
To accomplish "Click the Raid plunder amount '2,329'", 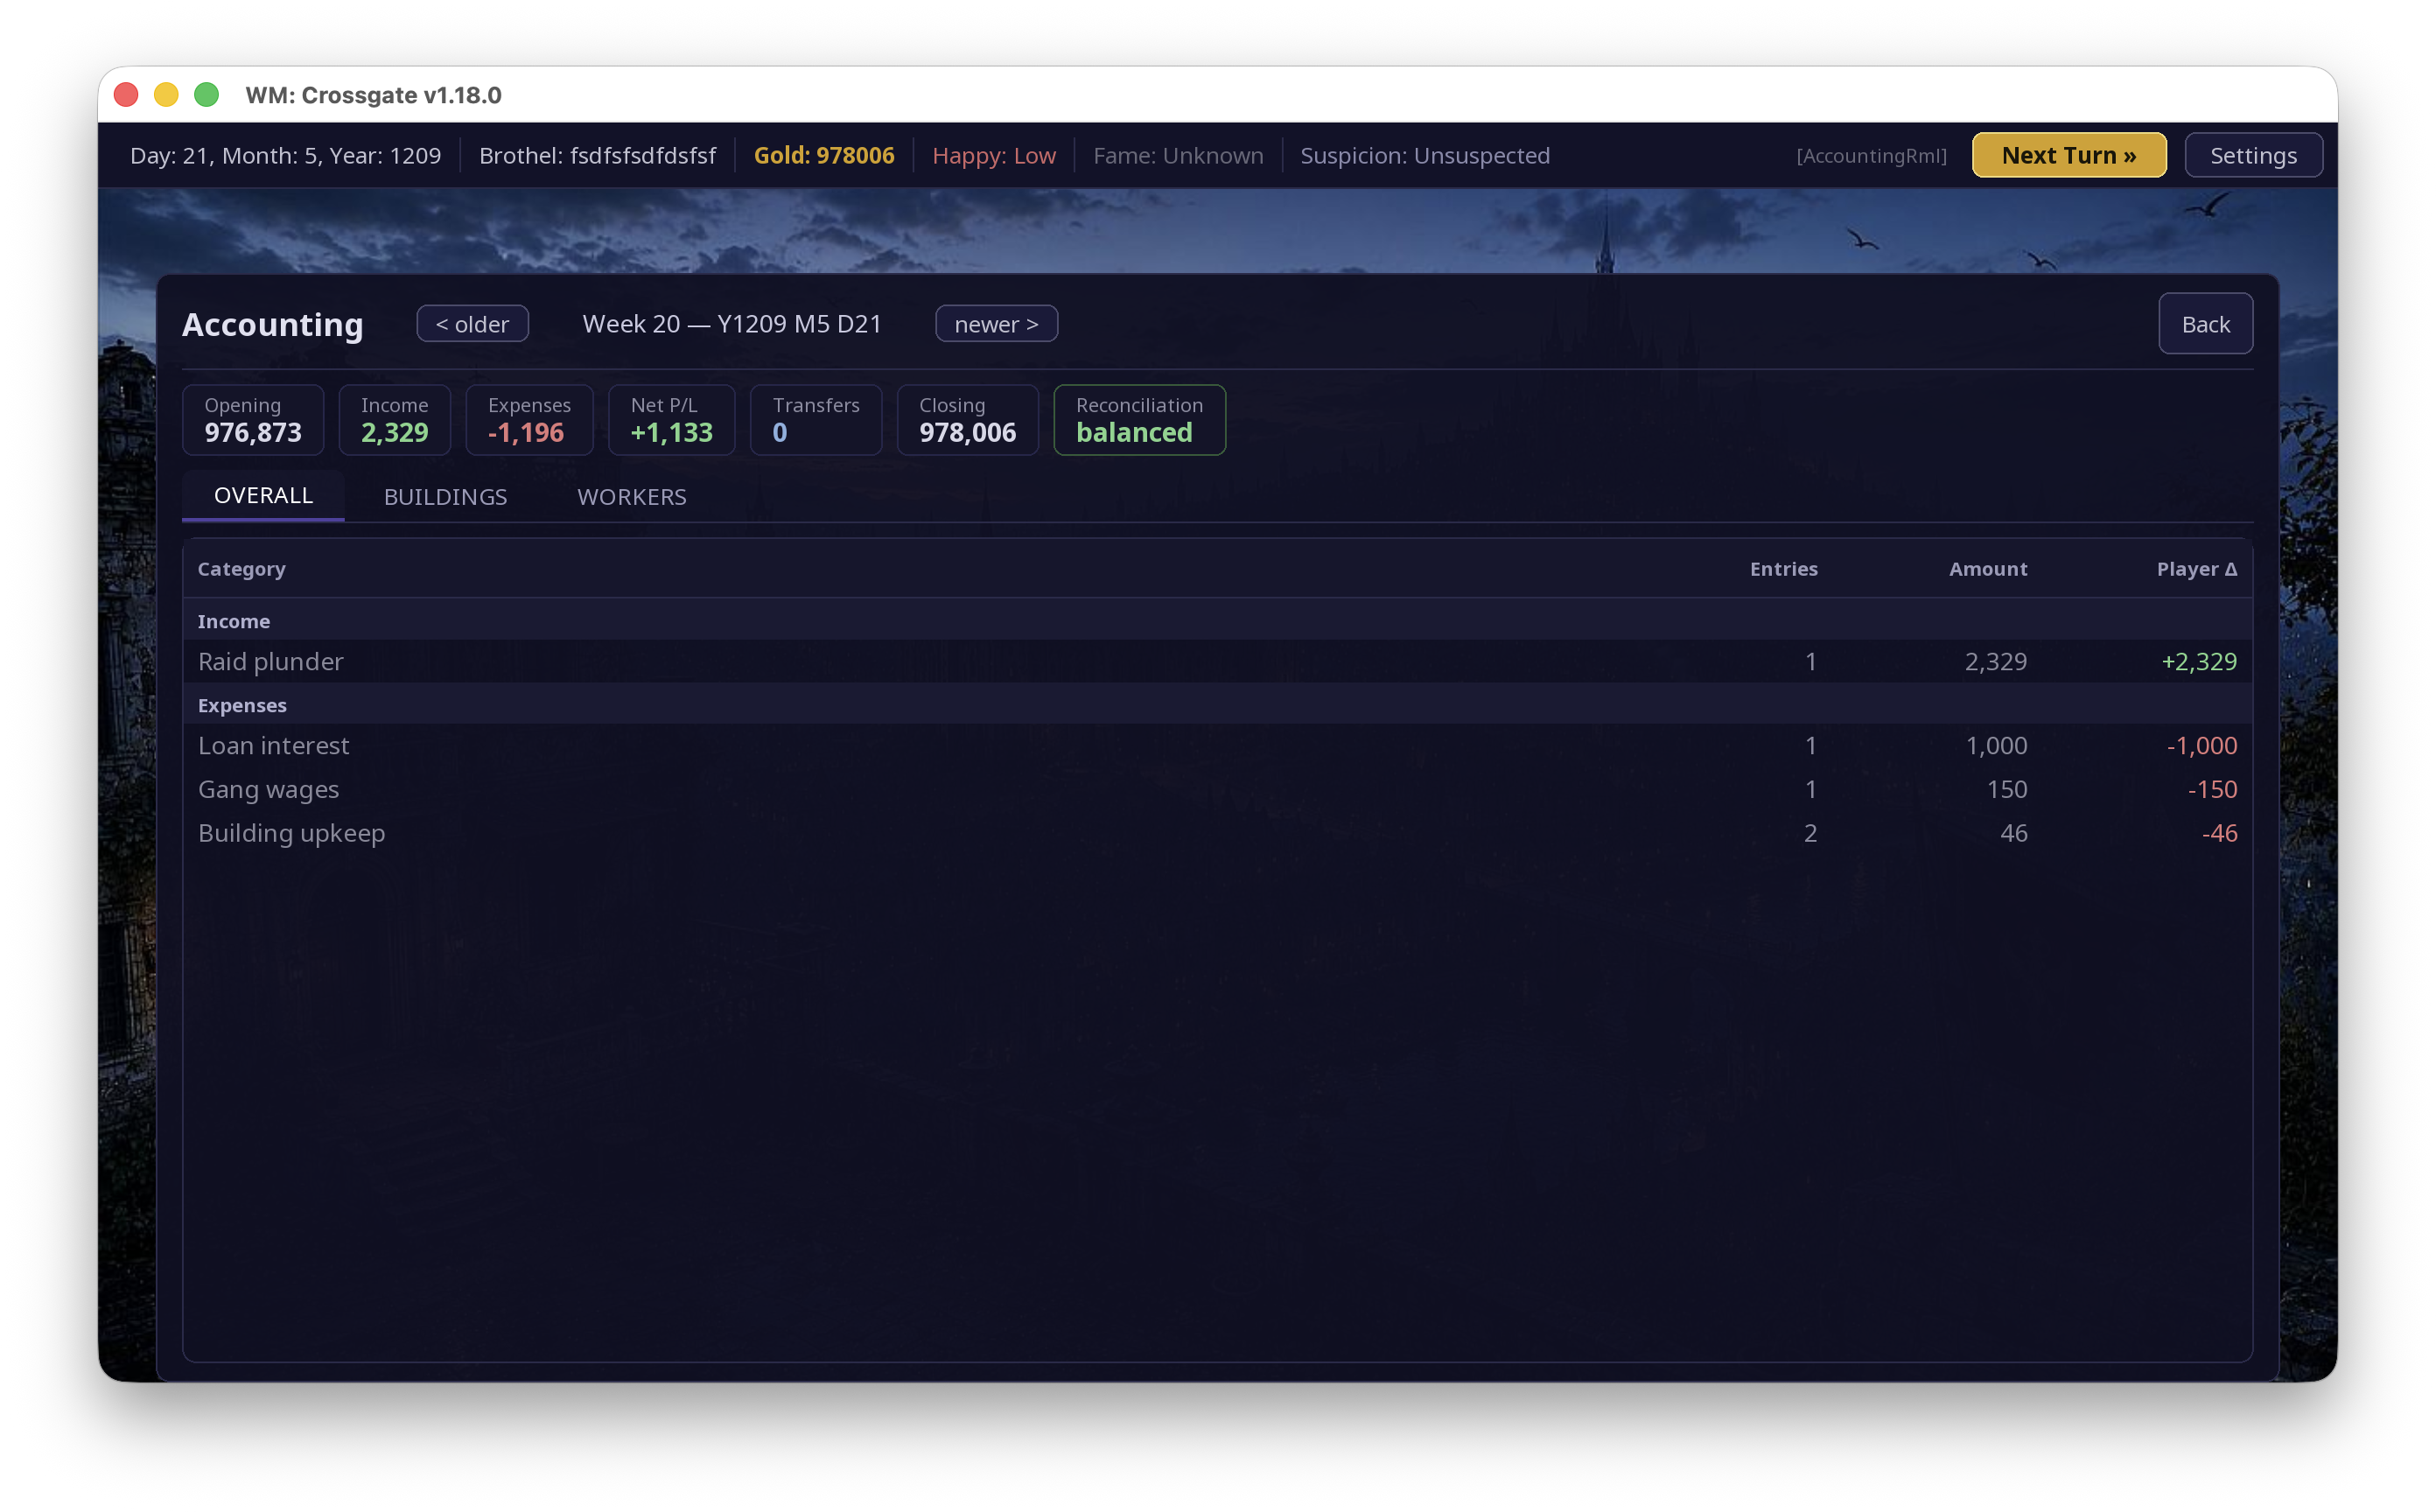I will pos(1996,661).
